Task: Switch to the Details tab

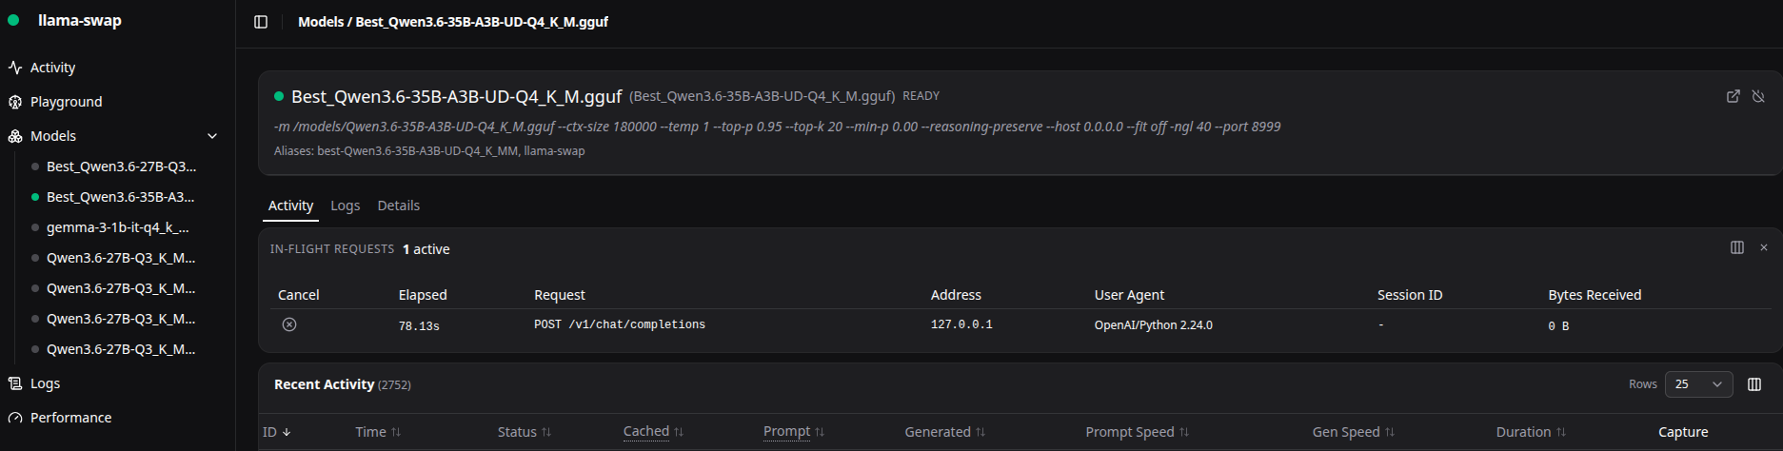Action: click(398, 206)
